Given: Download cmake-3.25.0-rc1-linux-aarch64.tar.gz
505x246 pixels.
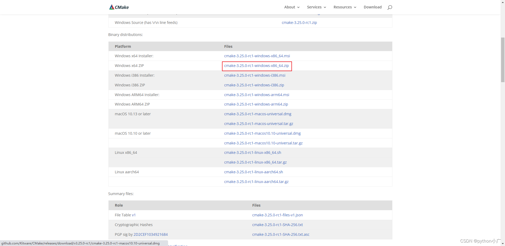Looking at the screenshot, I should (x=256, y=182).
